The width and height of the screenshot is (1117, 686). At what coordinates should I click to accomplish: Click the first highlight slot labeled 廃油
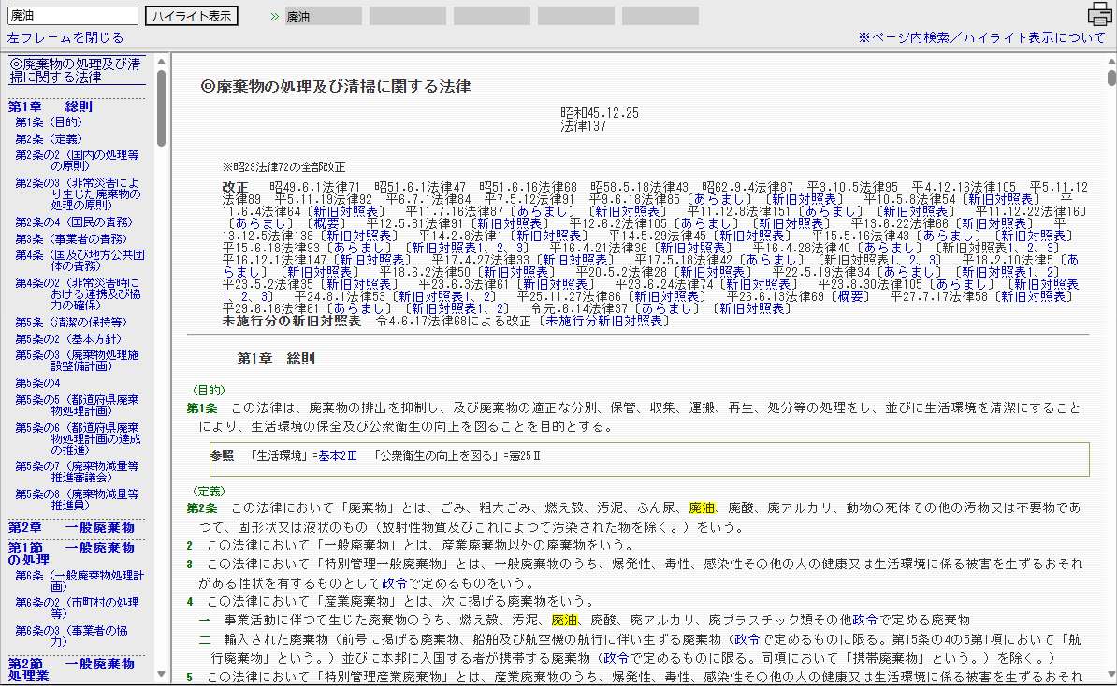(x=324, y=17)
